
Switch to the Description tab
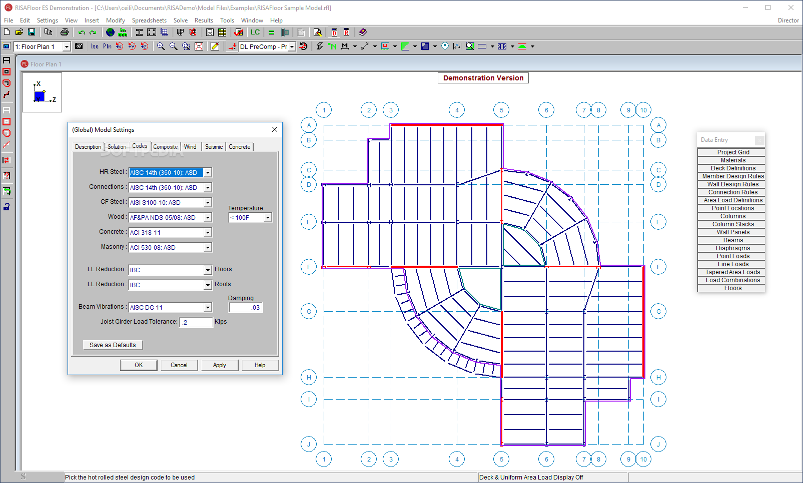click(x=88, y=147)
